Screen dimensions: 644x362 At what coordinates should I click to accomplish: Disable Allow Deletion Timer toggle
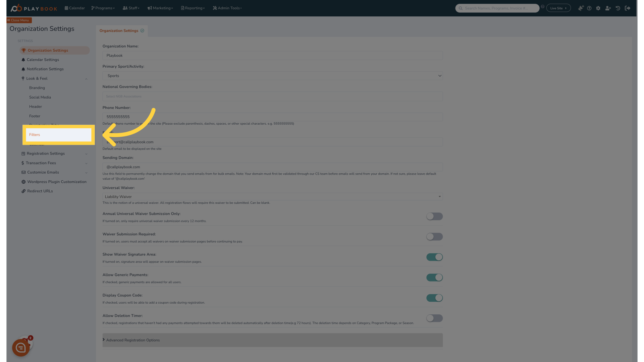point(435,318)
